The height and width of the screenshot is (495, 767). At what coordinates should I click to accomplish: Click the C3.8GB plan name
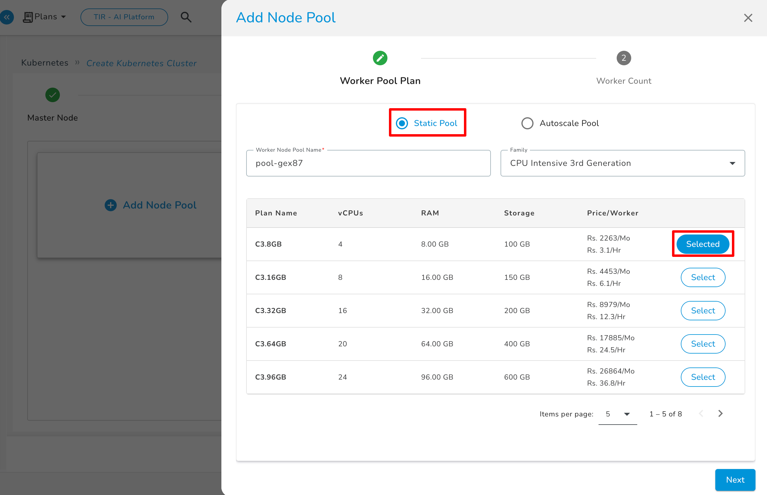tap(268, 244)
